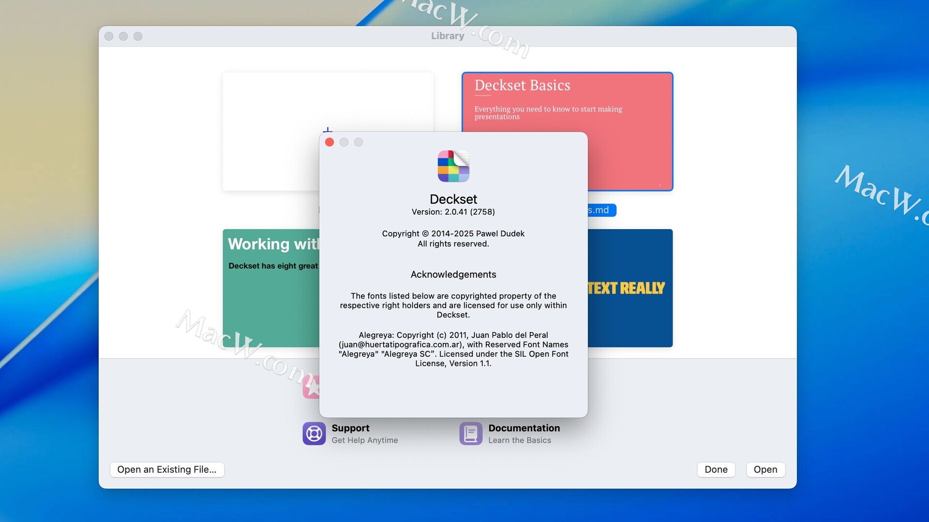This screenshot has height=522, width=929.
Task: Open the Documentation book icon
Action: click(471, 434)
